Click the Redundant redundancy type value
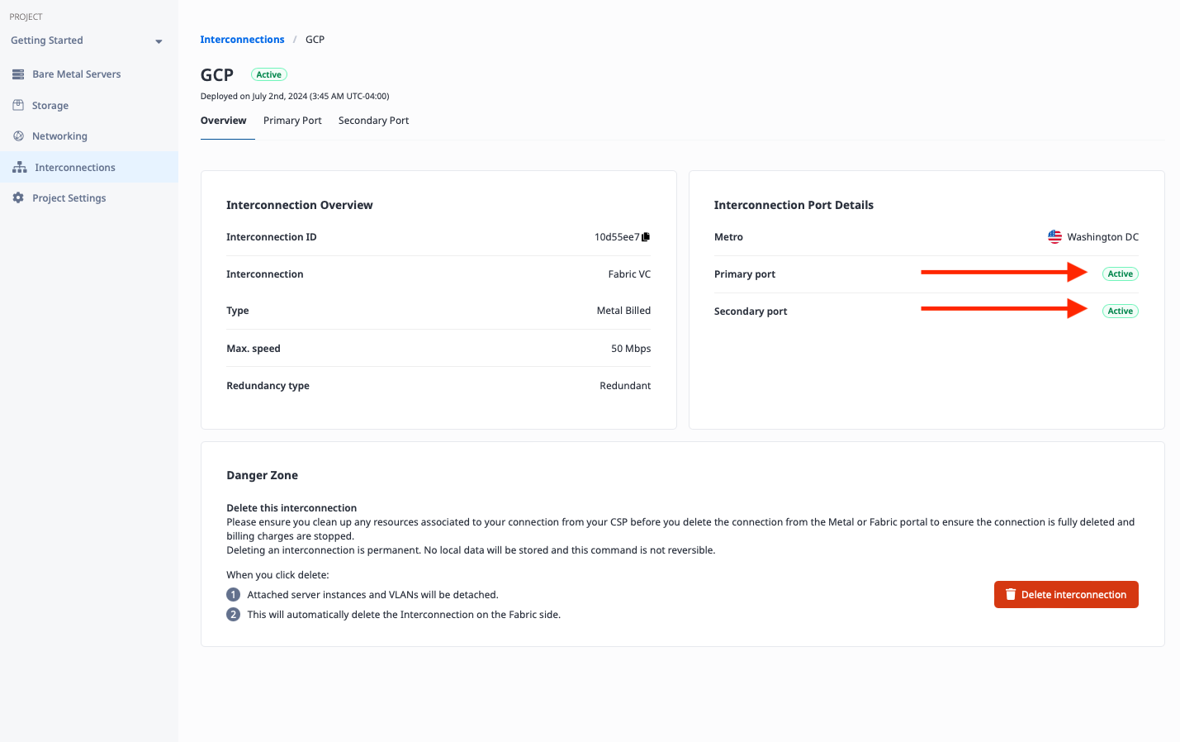 [x=625, y=386]
